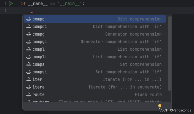The width and height of the screenshot is (194, 114).
Task: Click line number 2 in the gutter
Action: click(5, 11)
